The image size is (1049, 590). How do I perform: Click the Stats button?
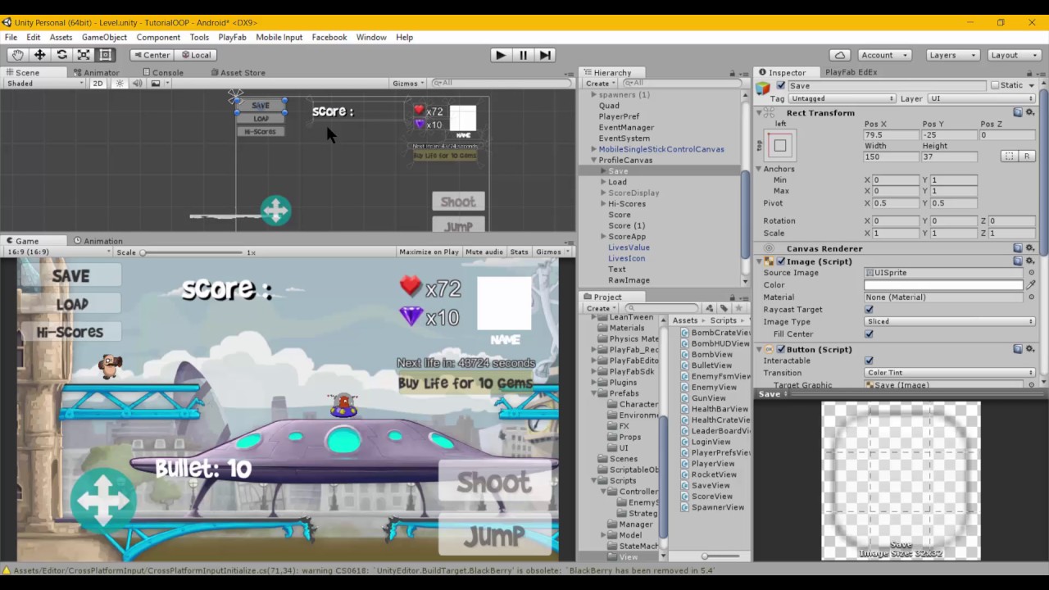pos(520,252)
